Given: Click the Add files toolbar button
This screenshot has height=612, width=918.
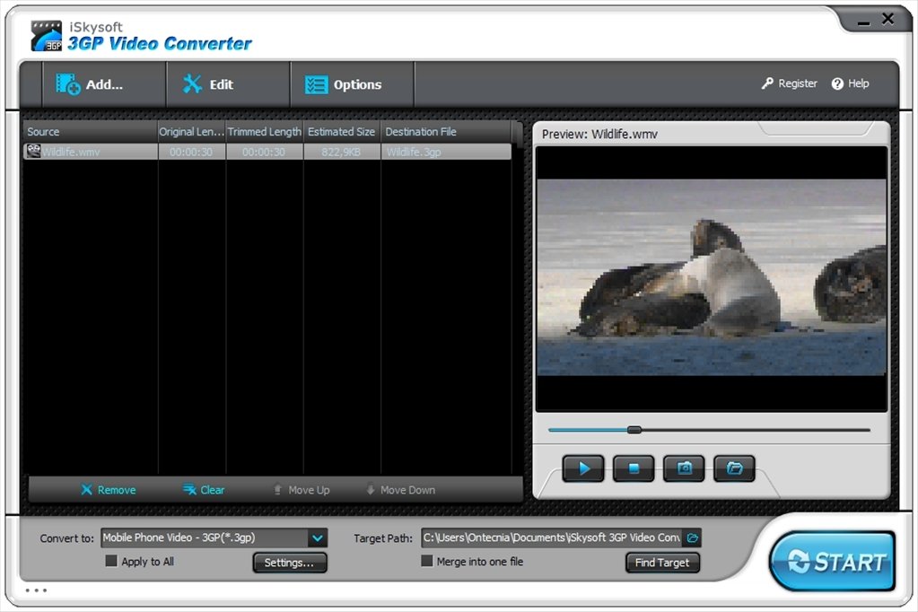Looking at the screenshot, I should [103, 85].
